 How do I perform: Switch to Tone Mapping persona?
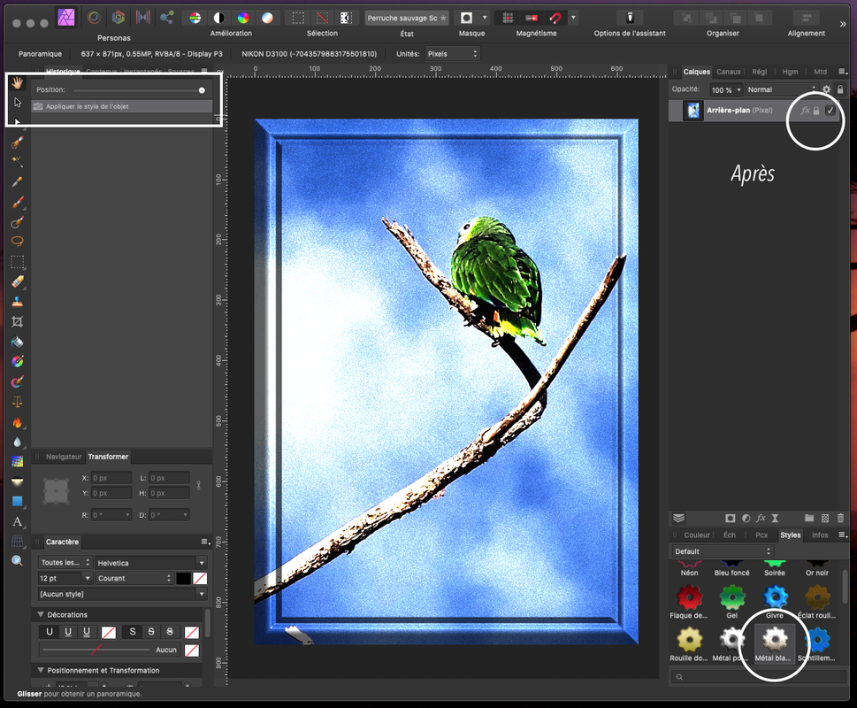pos(142,18)
